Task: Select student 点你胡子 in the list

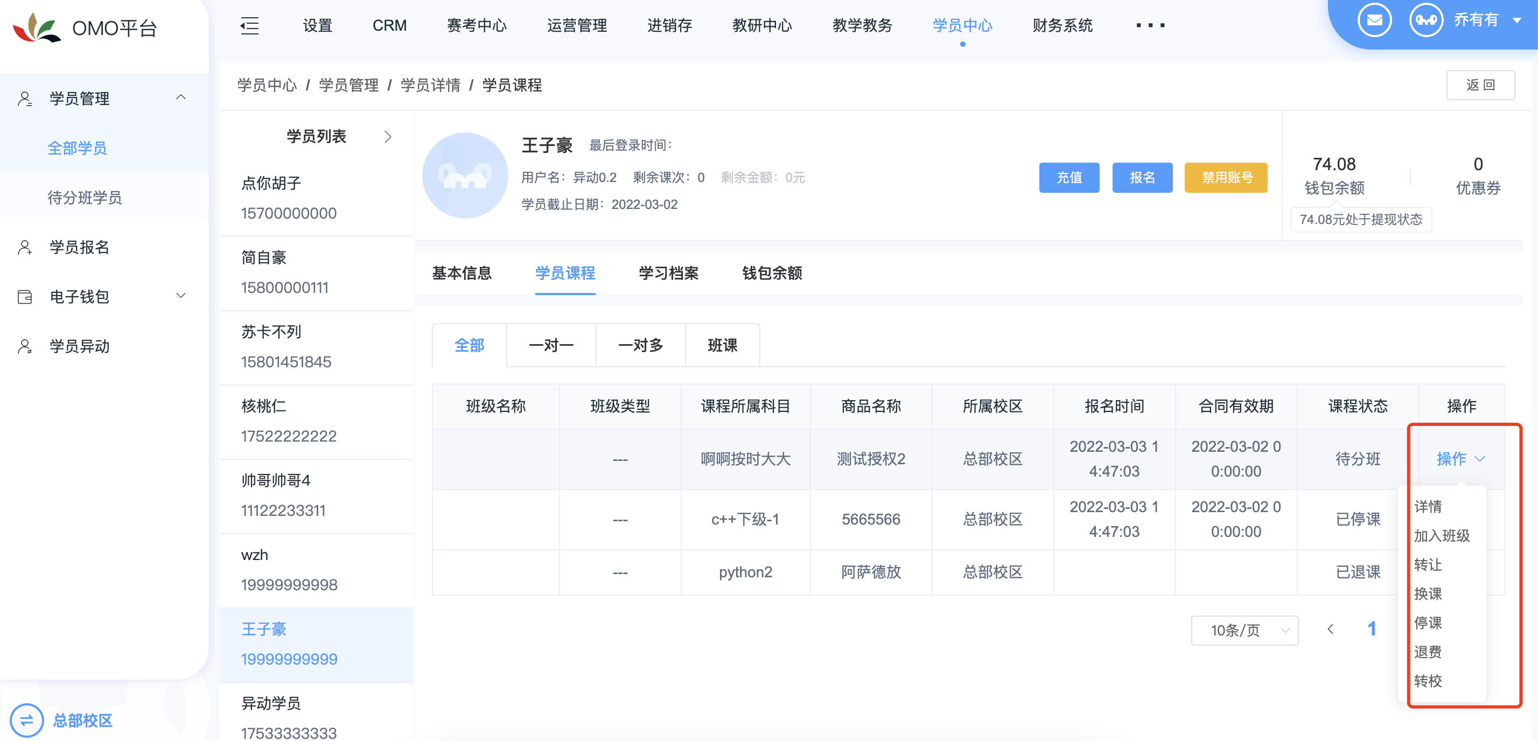Action: pyautogui.click(x=317, y=198)
